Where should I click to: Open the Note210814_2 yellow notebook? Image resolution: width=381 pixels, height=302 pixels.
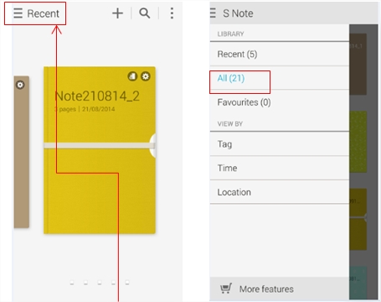click(100, 150)
